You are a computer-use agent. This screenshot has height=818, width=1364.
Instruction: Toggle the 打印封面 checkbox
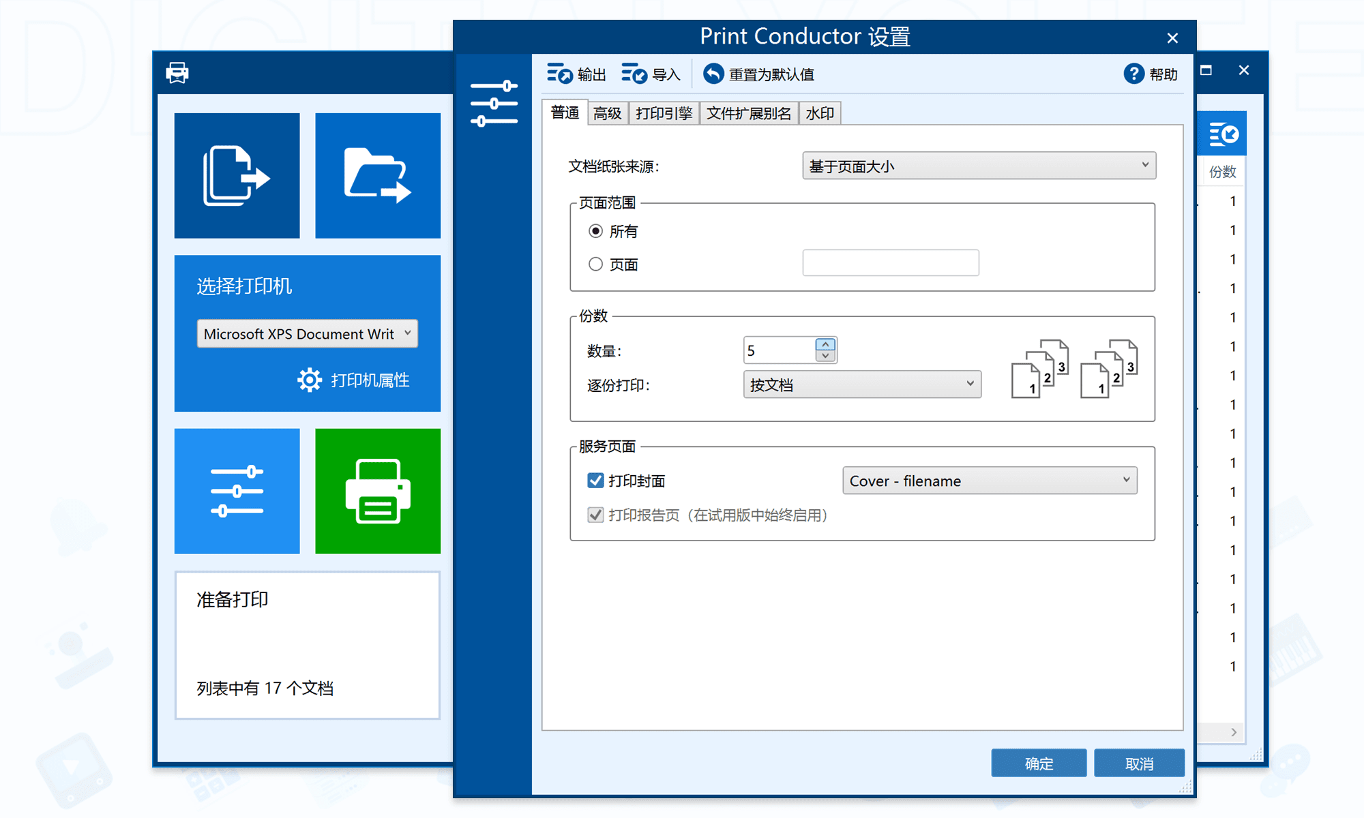click(595, 481)
